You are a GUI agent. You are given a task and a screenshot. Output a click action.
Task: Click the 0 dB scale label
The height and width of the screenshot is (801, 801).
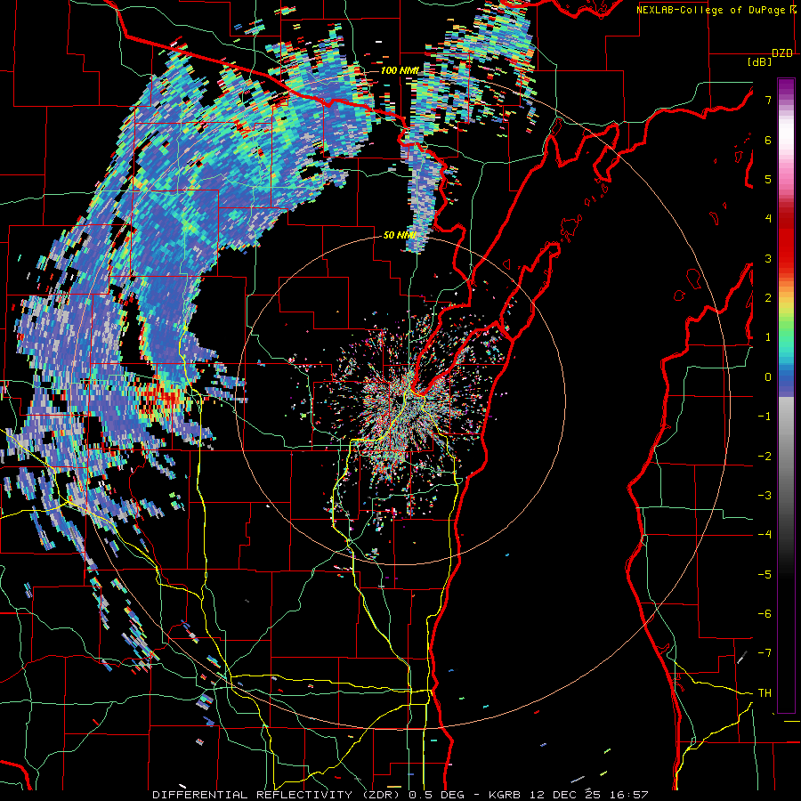pos(768,377)
